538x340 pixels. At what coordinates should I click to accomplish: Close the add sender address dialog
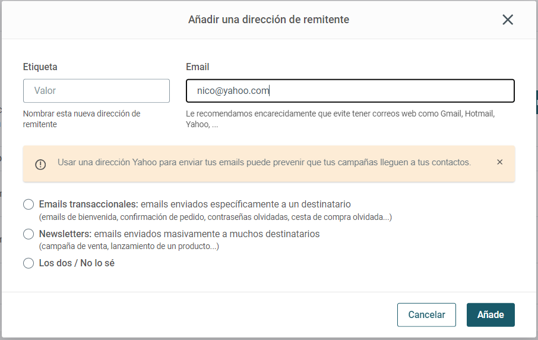[x=508, y=20]
